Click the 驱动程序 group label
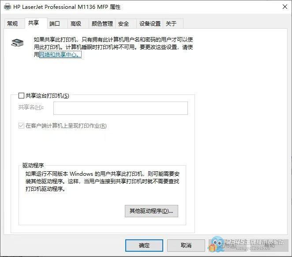292x257 pixels. (33, 165)
